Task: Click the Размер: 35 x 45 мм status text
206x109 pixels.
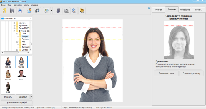Action: [104, 108]
